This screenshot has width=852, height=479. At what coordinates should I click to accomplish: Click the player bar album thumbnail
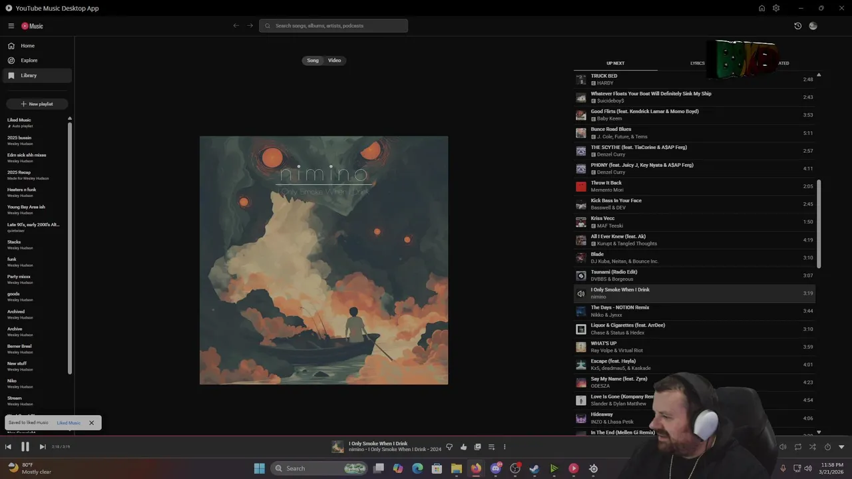(337, 447)
